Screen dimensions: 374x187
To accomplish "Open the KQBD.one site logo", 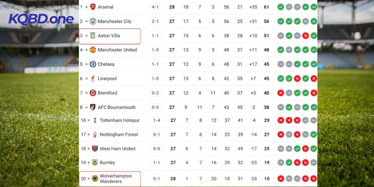I will point(41,20).
